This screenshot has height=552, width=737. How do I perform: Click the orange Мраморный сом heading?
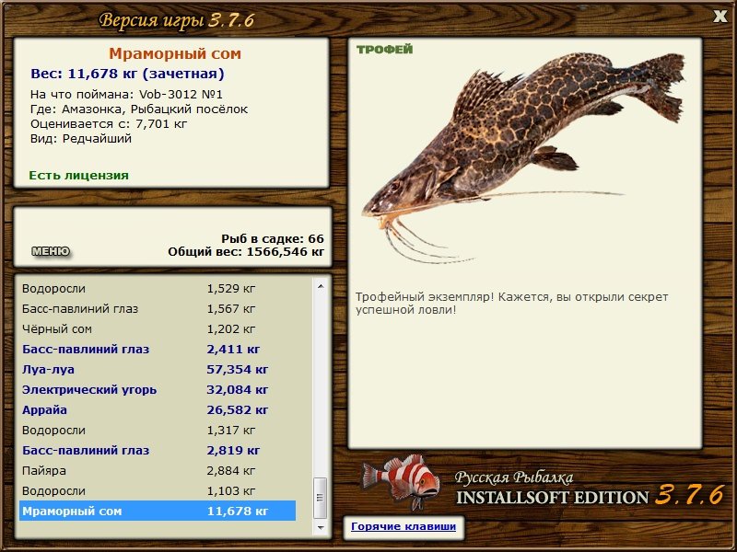coord(175,53)
